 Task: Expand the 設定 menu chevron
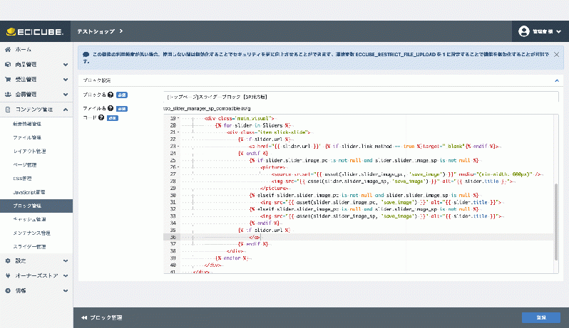[x=66, y=260]
